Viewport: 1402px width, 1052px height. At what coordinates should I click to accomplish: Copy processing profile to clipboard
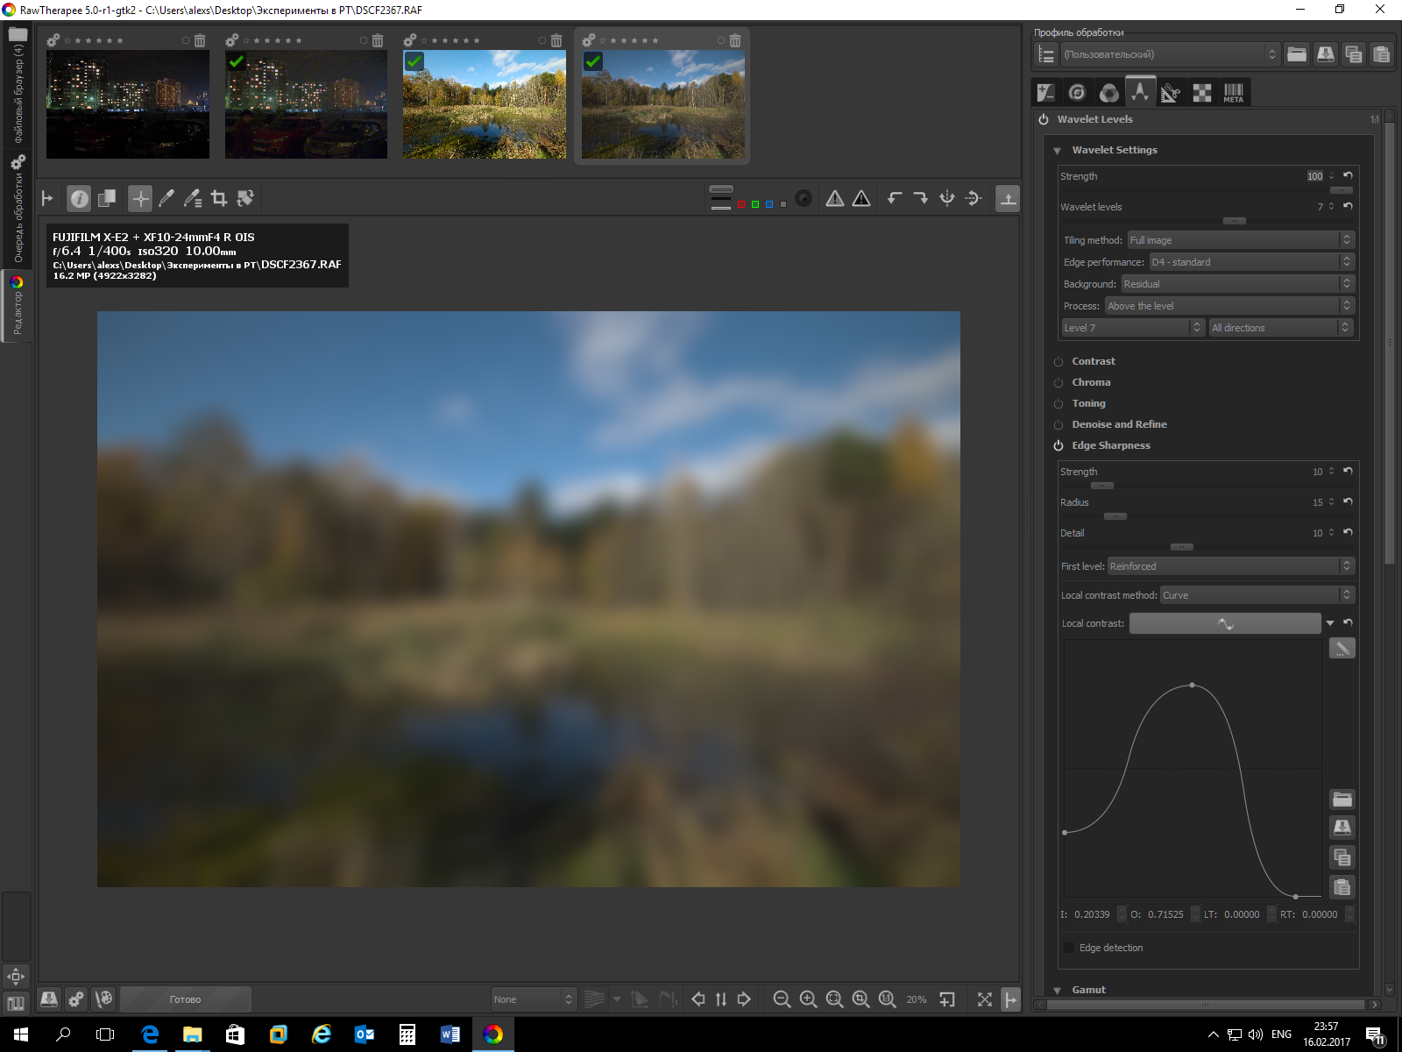(x=1354, y=54)
